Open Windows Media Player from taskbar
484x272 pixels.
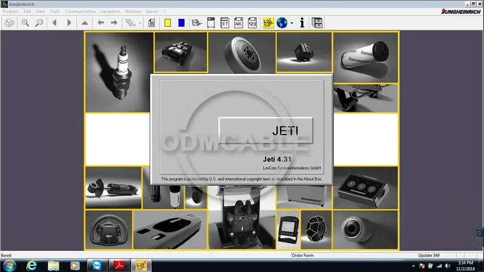point(74,265)
